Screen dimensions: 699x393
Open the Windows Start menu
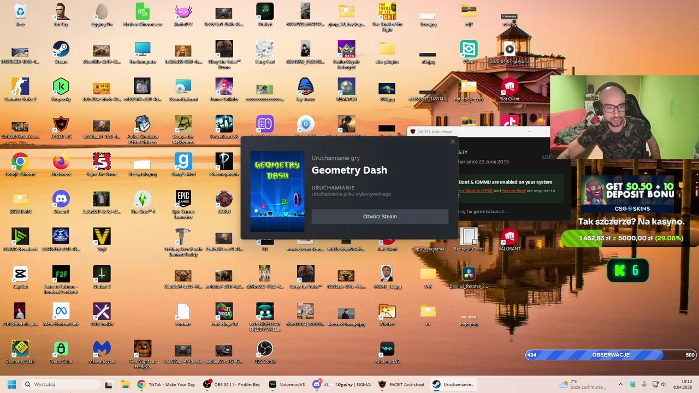click(x=11, y=384)
